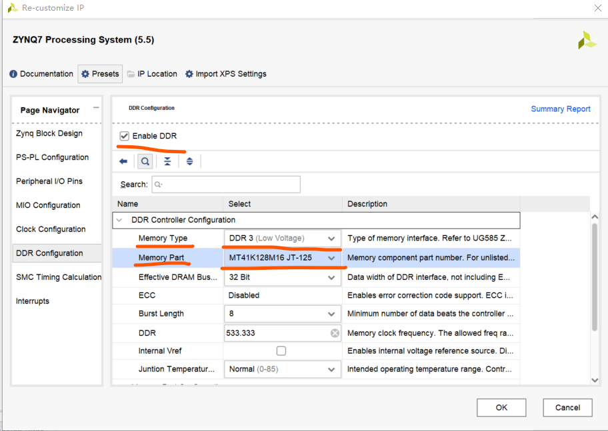Go to Clock Configuration page
This screenshot has width=608, height=431.
[51, 229]
